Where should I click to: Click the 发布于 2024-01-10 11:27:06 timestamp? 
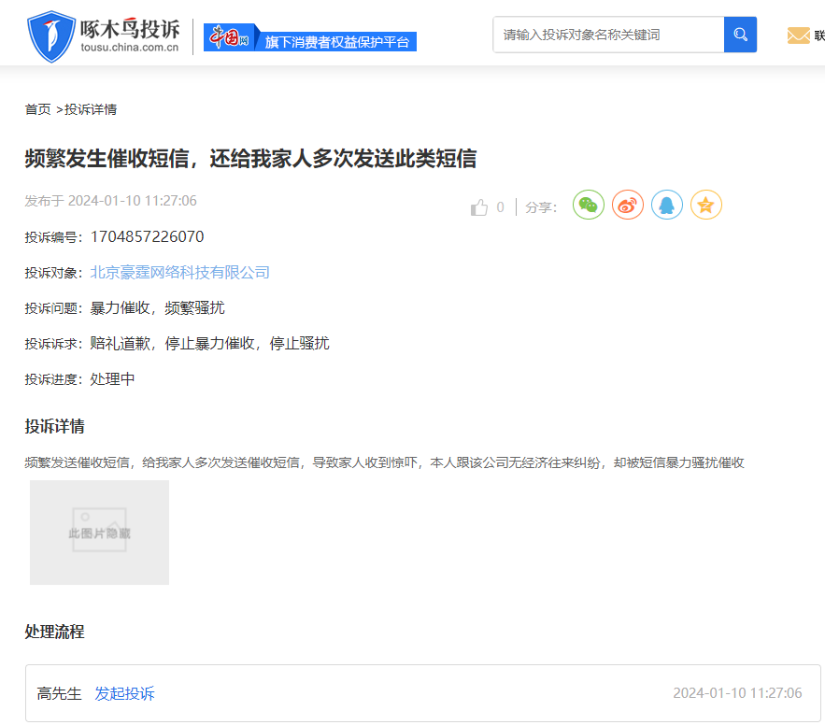(x=110, y=201)
